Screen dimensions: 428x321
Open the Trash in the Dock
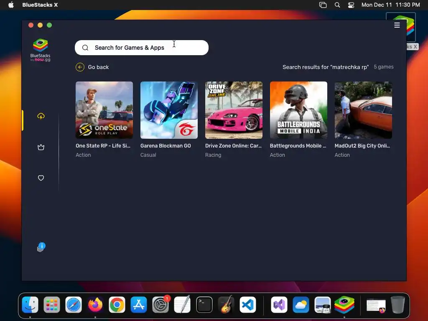(x=398, y=305)
